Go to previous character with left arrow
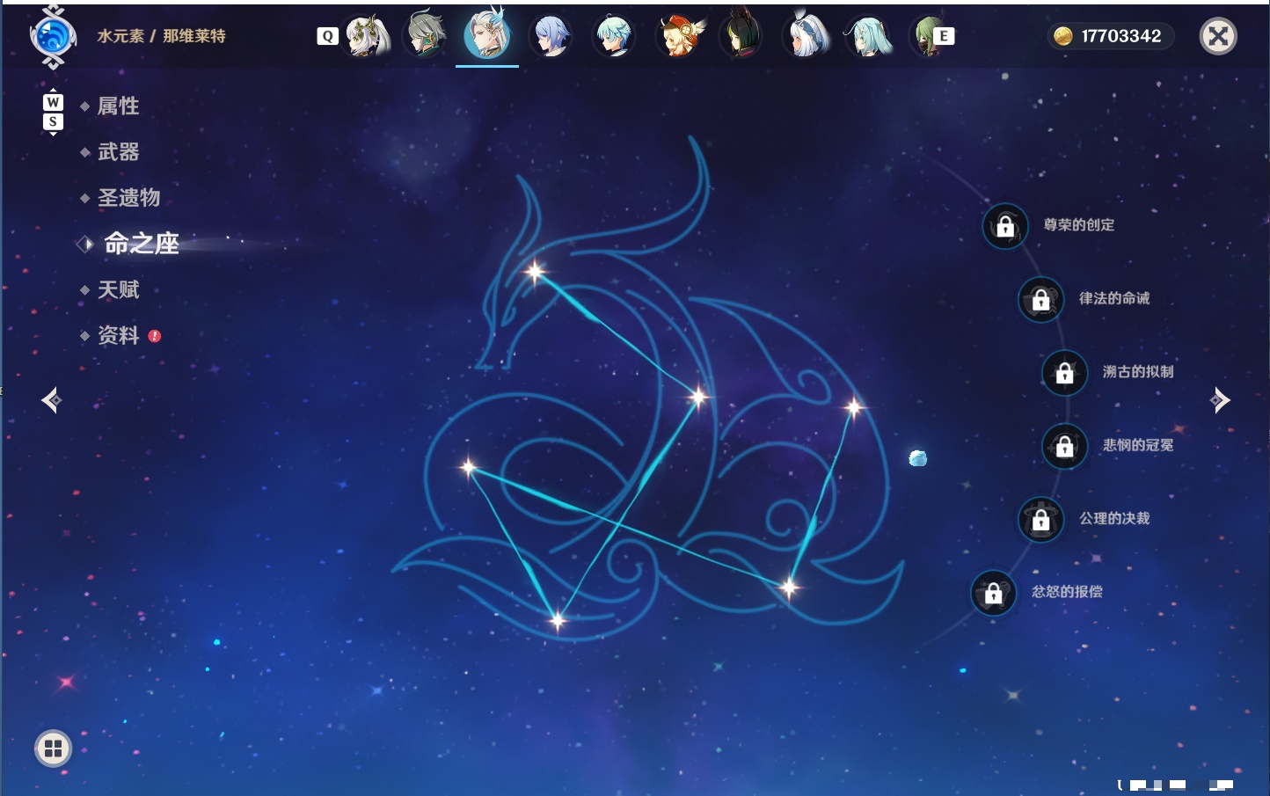 click(51, 400)
